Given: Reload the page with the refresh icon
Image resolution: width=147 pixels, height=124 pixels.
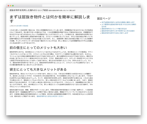Looking at the screenshot, I should pos(96,6).
